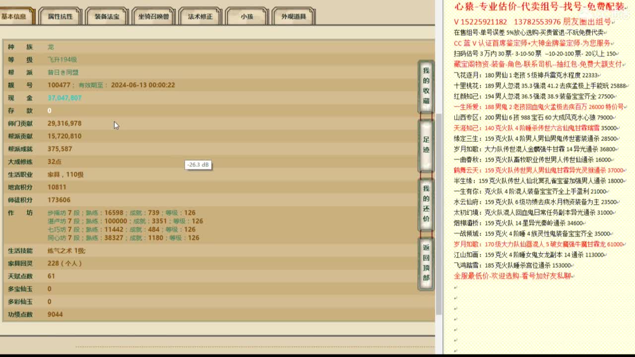Open the 小孩 tab
Image resolution: width=635 pixels, height=357 pixels.
pos(246,15)
